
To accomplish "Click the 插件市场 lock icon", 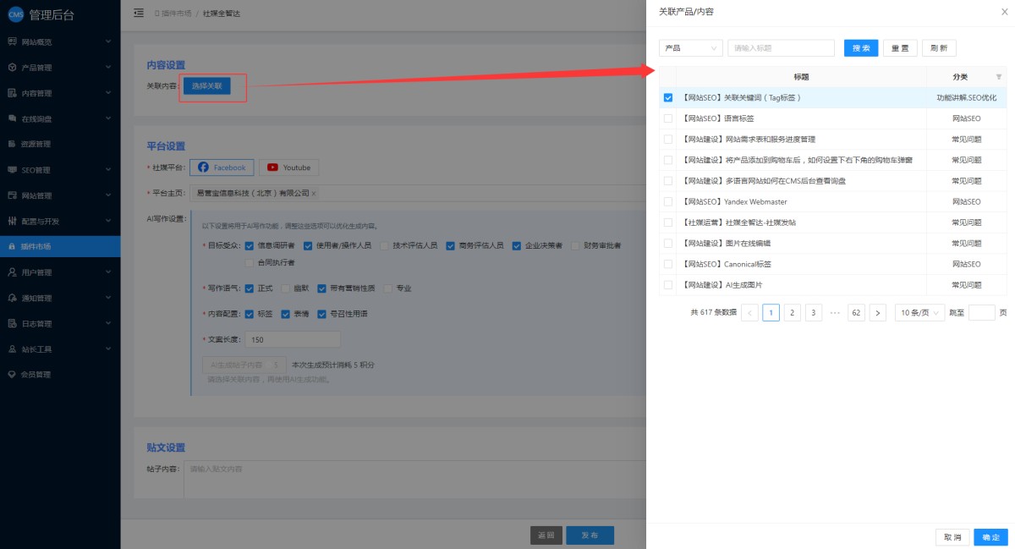I will (x=12, y=247).
